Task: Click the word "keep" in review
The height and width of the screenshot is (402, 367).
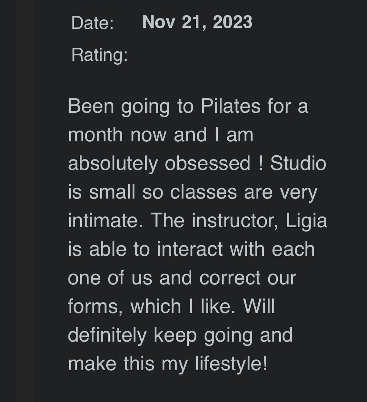Action: 175,335
